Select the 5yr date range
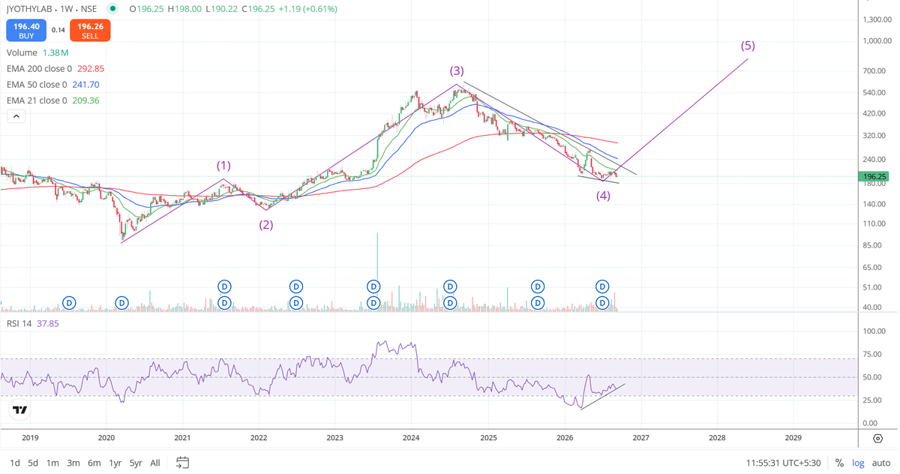 pyautogui.click(x=136, y=463)
